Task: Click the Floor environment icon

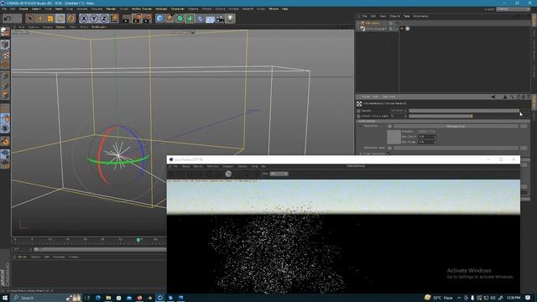Action: click(210, 18)
